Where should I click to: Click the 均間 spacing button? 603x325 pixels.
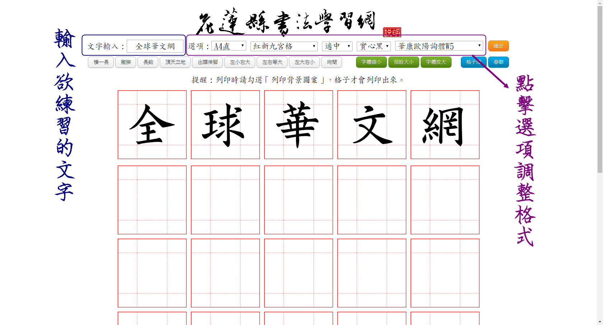(331, 62)
